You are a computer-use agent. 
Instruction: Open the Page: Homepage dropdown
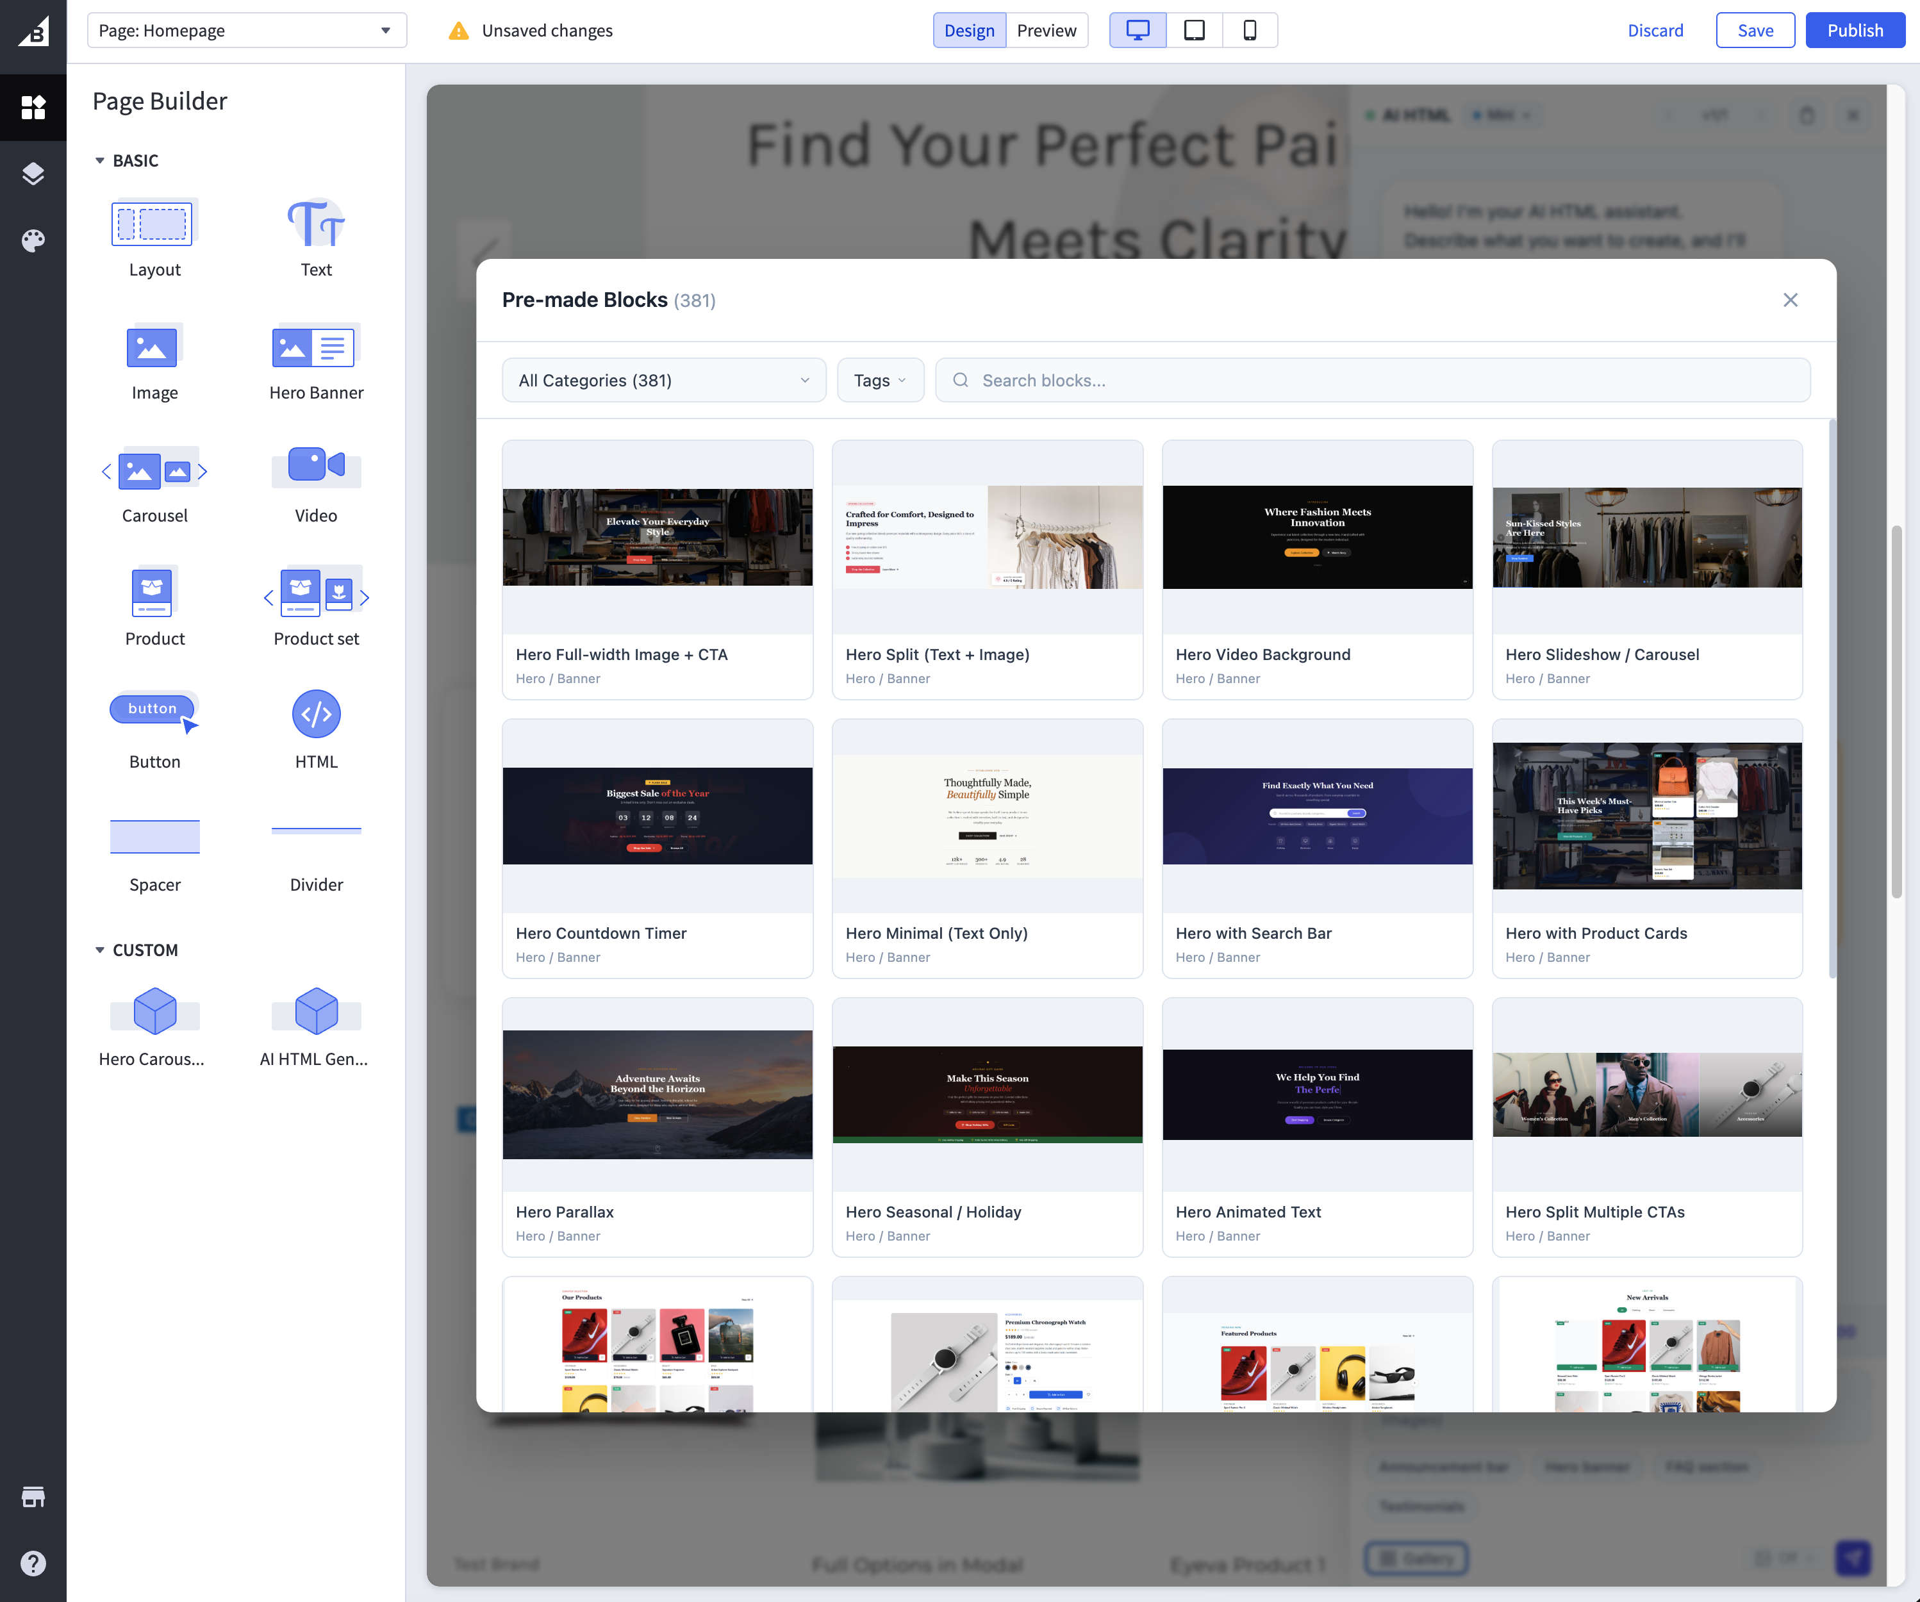coord(246,29)
